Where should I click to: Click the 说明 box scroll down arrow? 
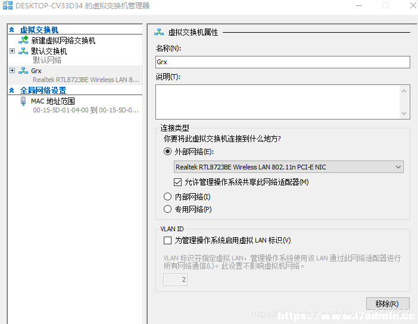(x=404, y=114)
